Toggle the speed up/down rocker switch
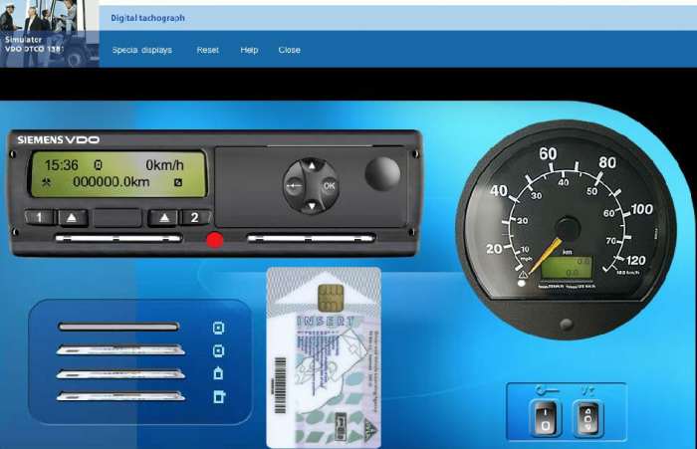 pyautogui.click(x=586, y=418)
